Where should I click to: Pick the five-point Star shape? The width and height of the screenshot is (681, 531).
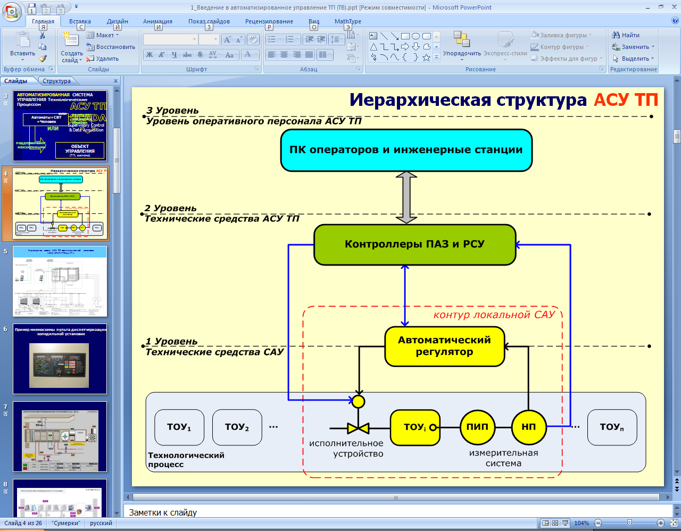point(426,57)
